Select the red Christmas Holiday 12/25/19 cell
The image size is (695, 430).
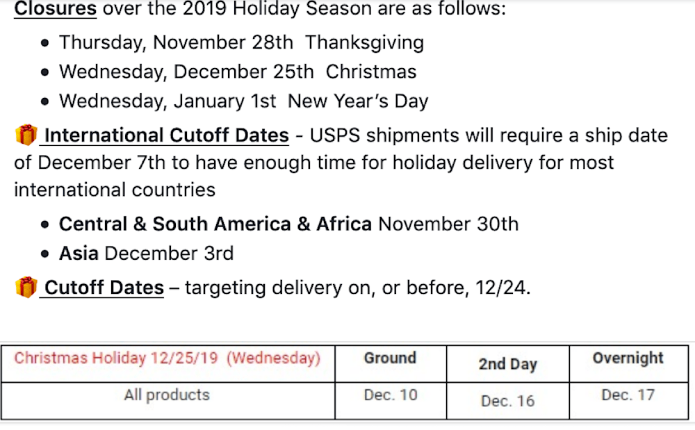(x=167, y=358)
